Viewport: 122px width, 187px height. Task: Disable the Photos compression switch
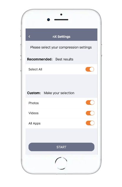(90, 102)
